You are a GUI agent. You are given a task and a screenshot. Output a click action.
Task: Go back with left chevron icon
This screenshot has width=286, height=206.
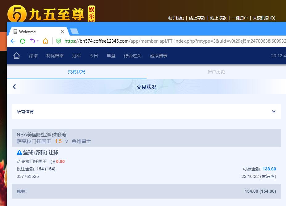(14, 87)
